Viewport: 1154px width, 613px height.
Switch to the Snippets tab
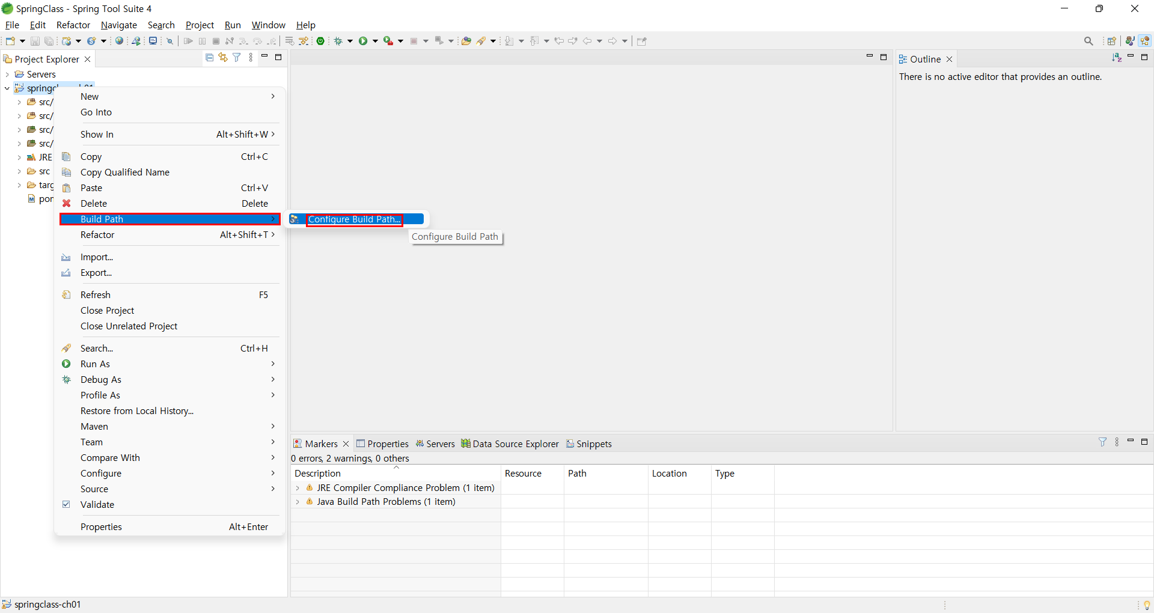[588, 444]
